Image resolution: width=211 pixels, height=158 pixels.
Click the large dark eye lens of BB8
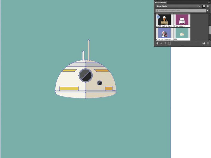(85, 75)
